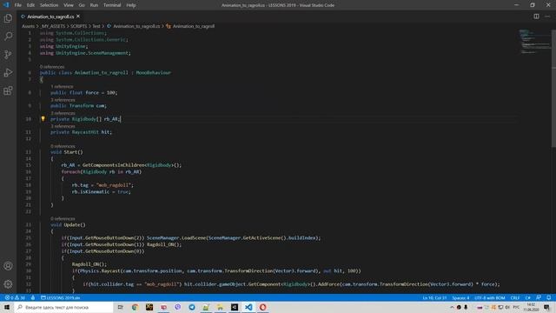
Task: Click the CRLF end-of-line selector
Action: pyautogui.click(x=515, y=297)
